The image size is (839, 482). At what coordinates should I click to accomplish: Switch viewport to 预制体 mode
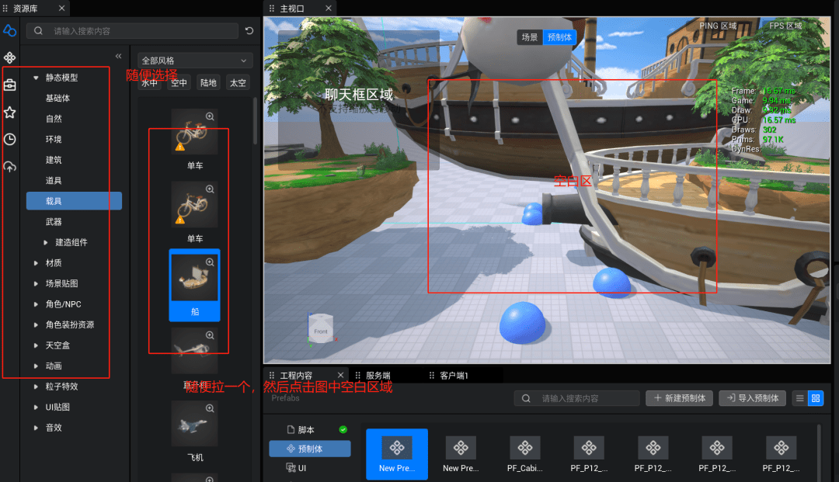559,37
